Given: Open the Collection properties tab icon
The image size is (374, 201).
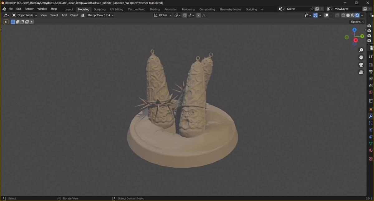Looking at the screenshot, I should point(371,101).
